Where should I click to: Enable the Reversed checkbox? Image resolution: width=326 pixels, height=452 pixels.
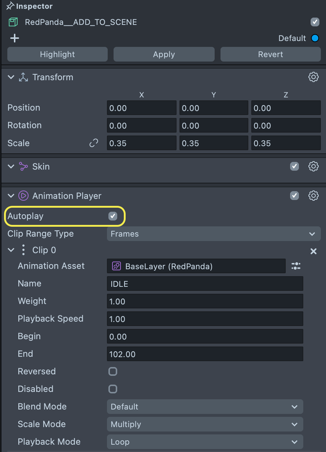tap(113, 371)
